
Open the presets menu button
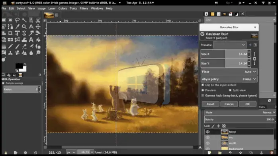click(x=255, y=45)
